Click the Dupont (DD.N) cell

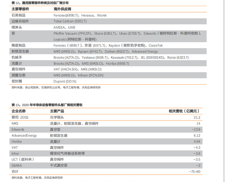tap(65, 81)
